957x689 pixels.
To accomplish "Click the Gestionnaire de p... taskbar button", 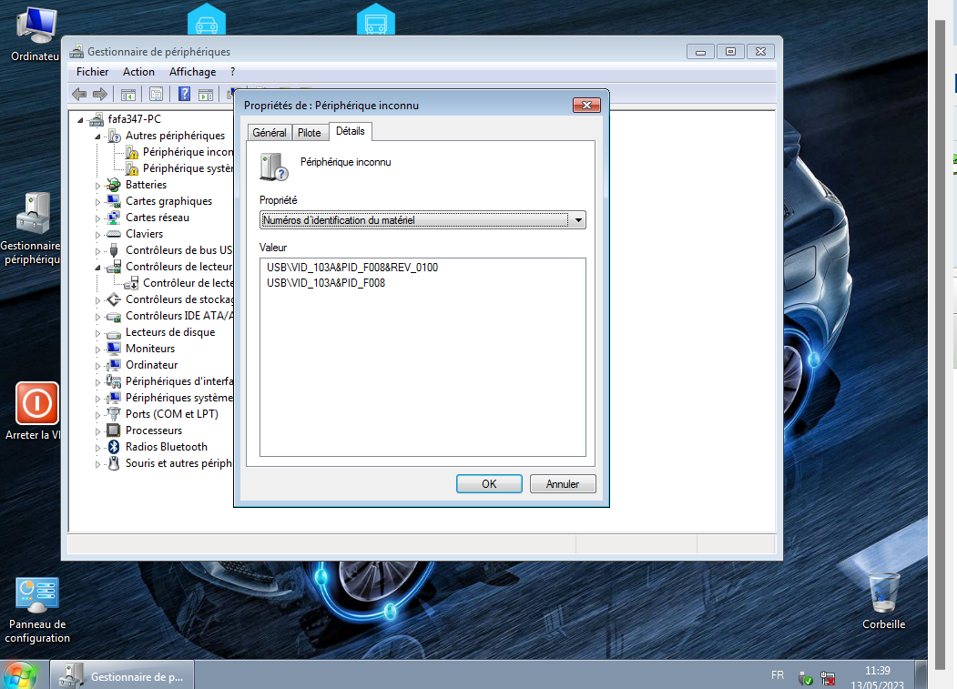I will tap(121, 675).
